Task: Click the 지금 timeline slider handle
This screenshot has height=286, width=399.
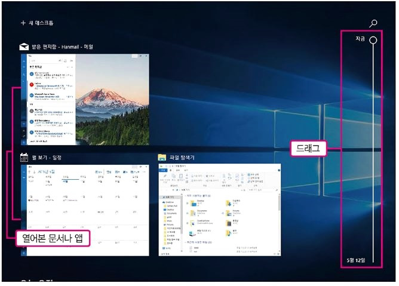Action: (373, 40)
